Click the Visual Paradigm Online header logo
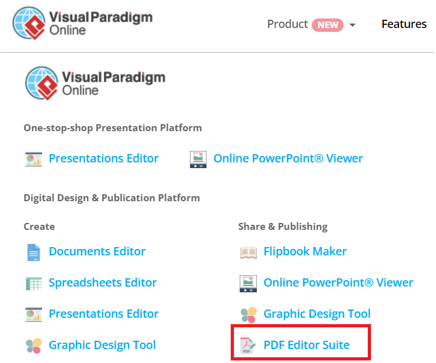Screen dimensions: 436x363 tap(83, 24)
